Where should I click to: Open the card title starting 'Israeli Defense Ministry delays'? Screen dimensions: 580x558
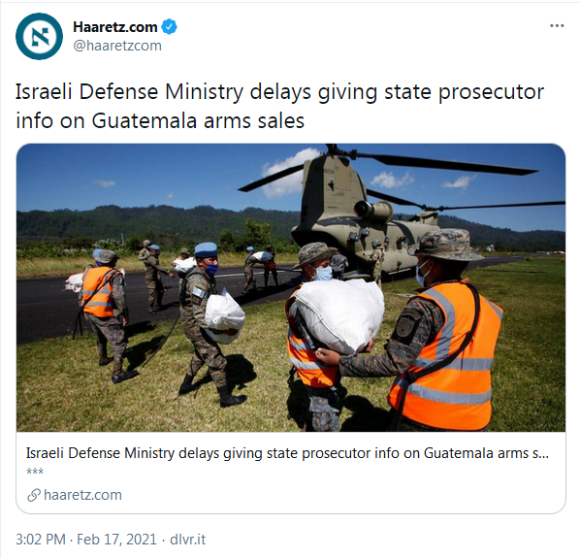[287, 453]
